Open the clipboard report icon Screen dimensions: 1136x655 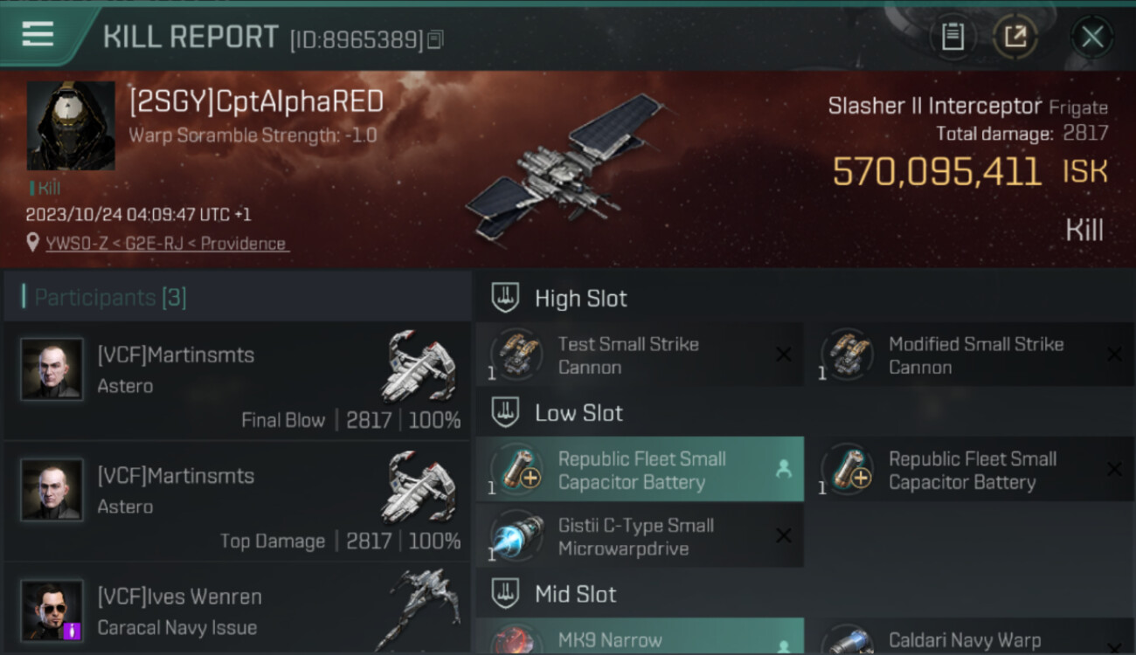pos(952,37)
